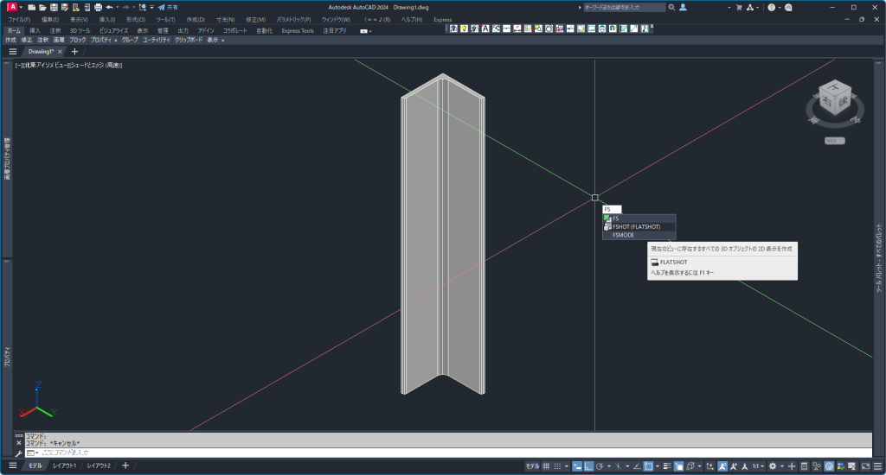Screen dimensions: 886x475
Task: Click the Help question mark icon
Action: click(x=771, y=7)
